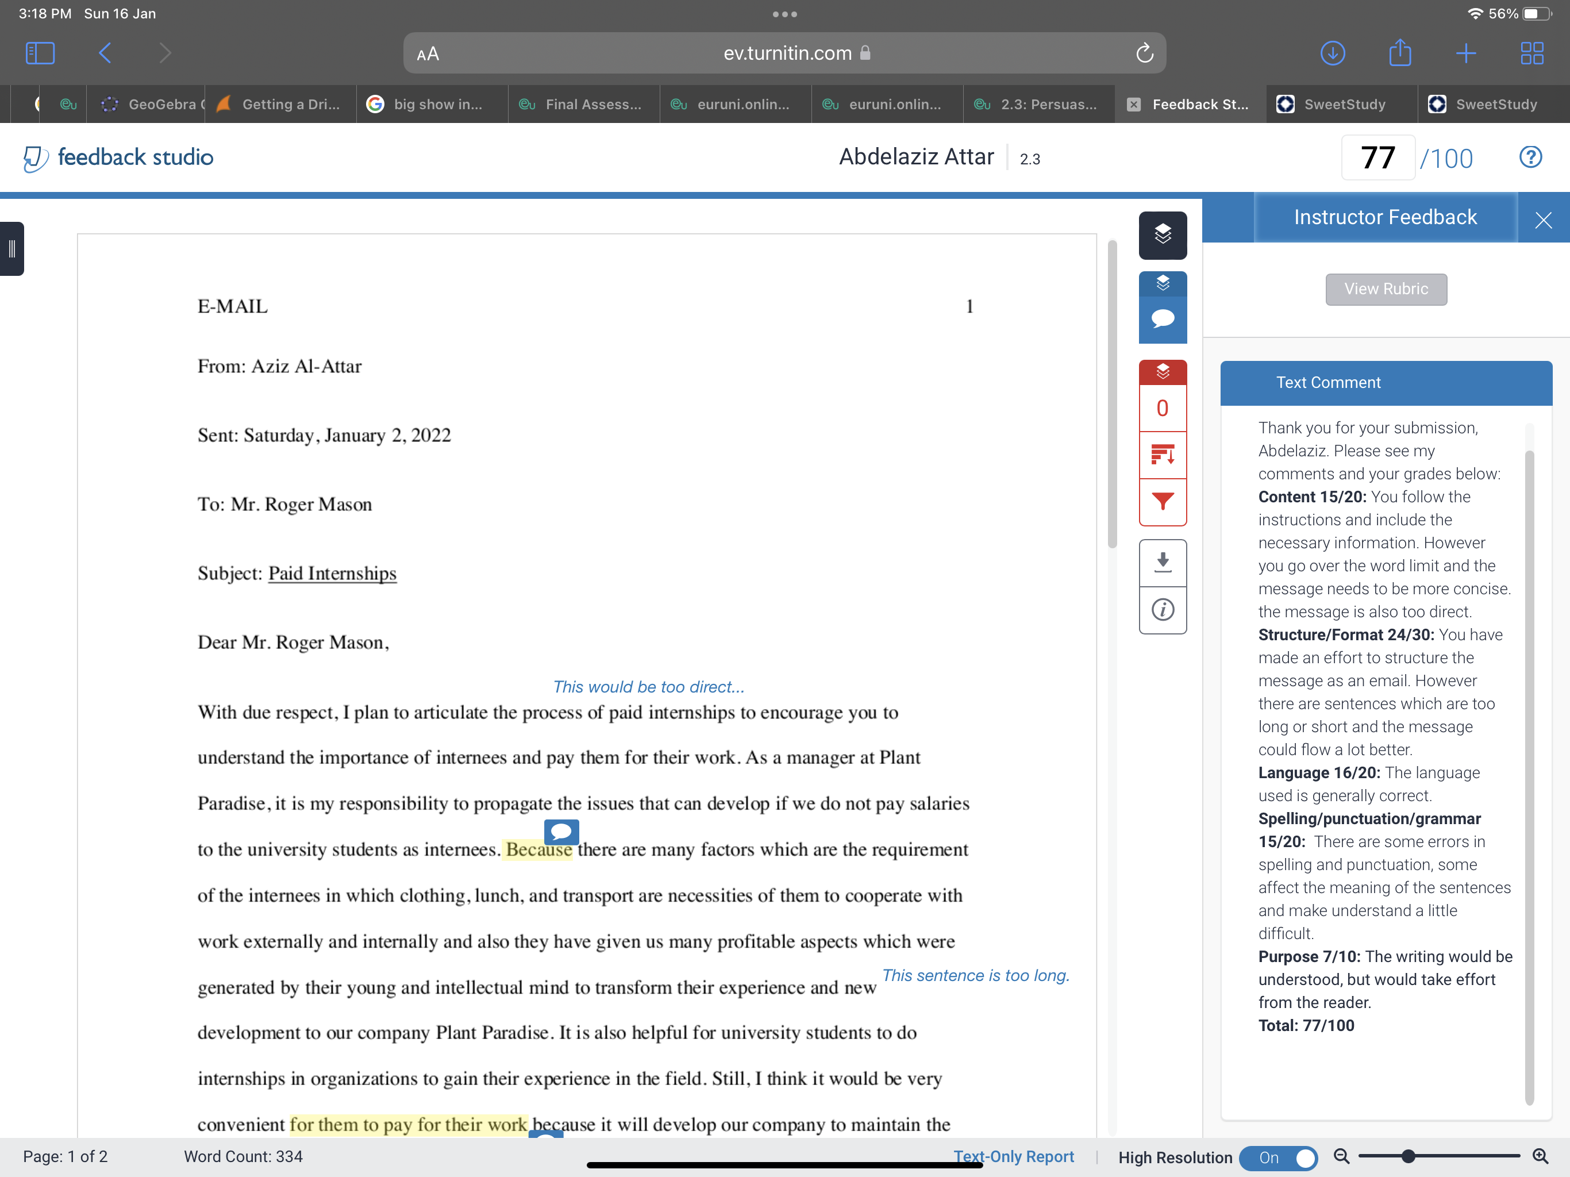Open the instructor feedback speech bubble

pos(1163,320)
